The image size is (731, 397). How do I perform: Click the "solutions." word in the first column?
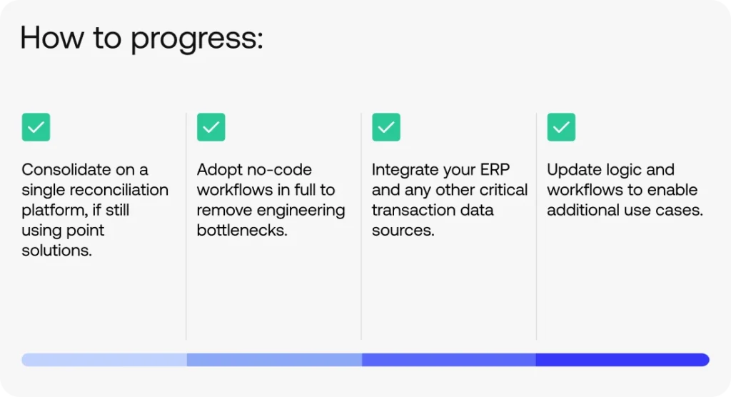click(x=57, y=251)
